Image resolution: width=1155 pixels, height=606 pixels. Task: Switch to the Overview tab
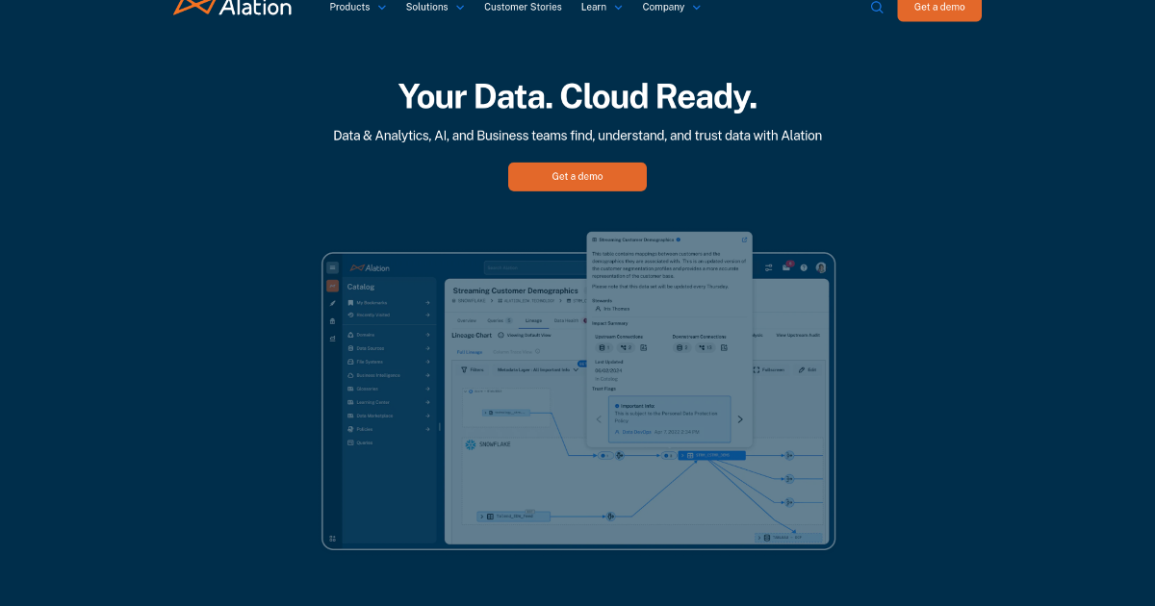(x=467, y=320)
